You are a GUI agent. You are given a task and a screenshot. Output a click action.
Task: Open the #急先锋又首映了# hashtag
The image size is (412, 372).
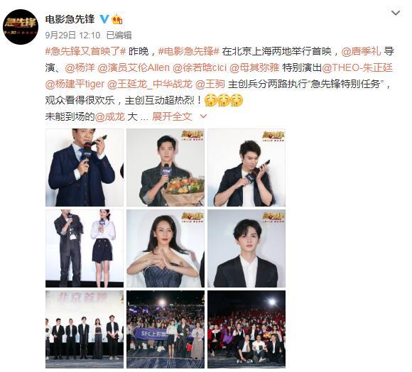[86, 51]
